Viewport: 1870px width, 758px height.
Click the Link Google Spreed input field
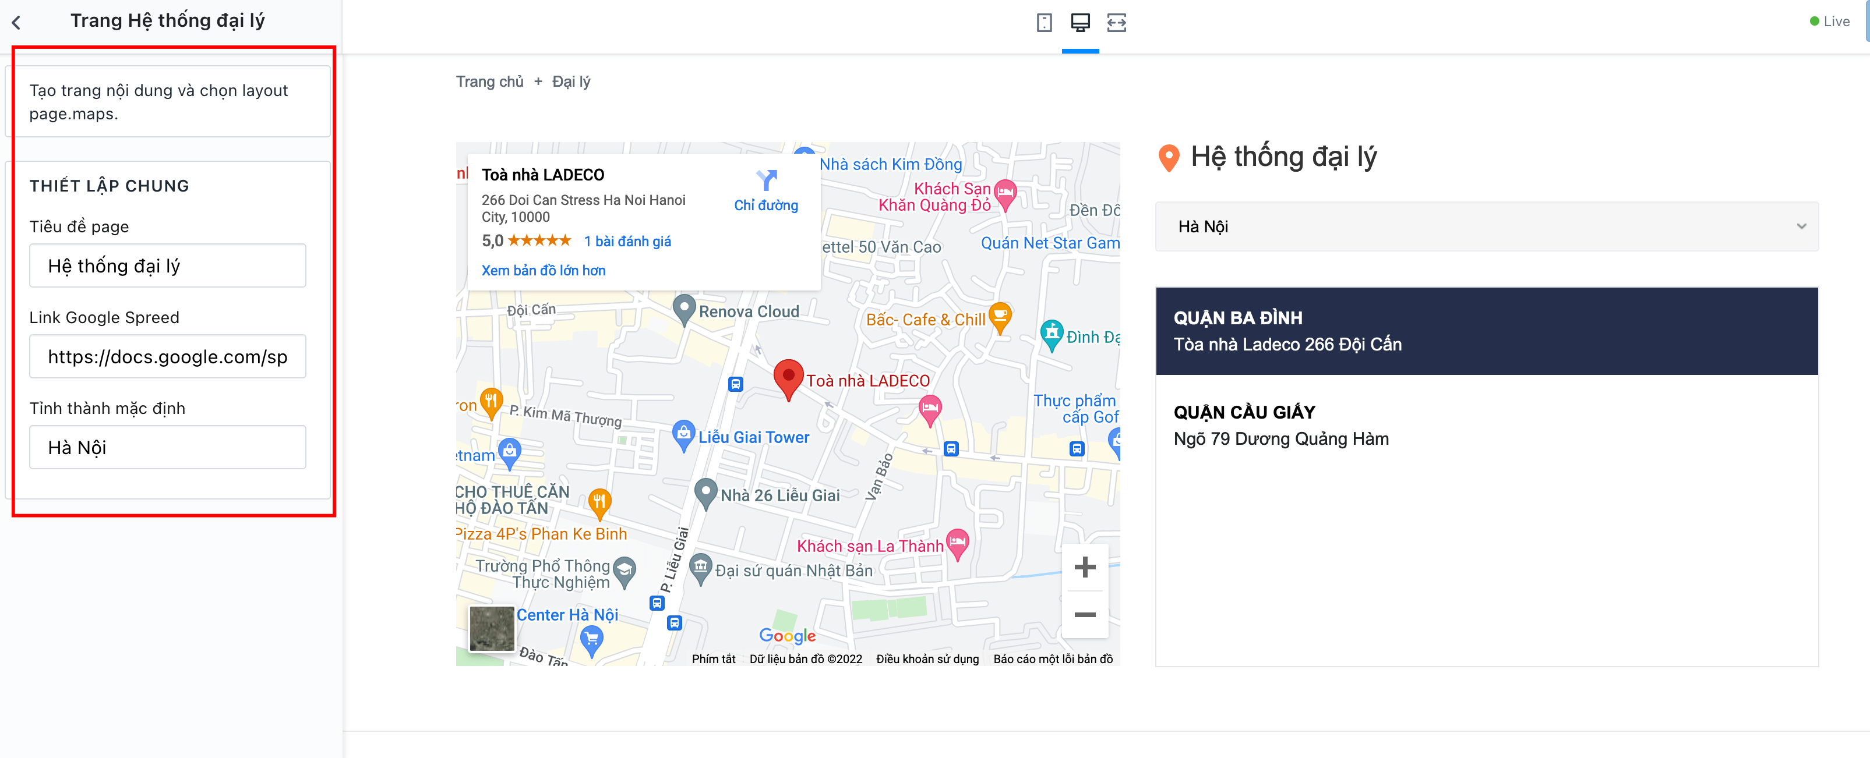point(168,356)
